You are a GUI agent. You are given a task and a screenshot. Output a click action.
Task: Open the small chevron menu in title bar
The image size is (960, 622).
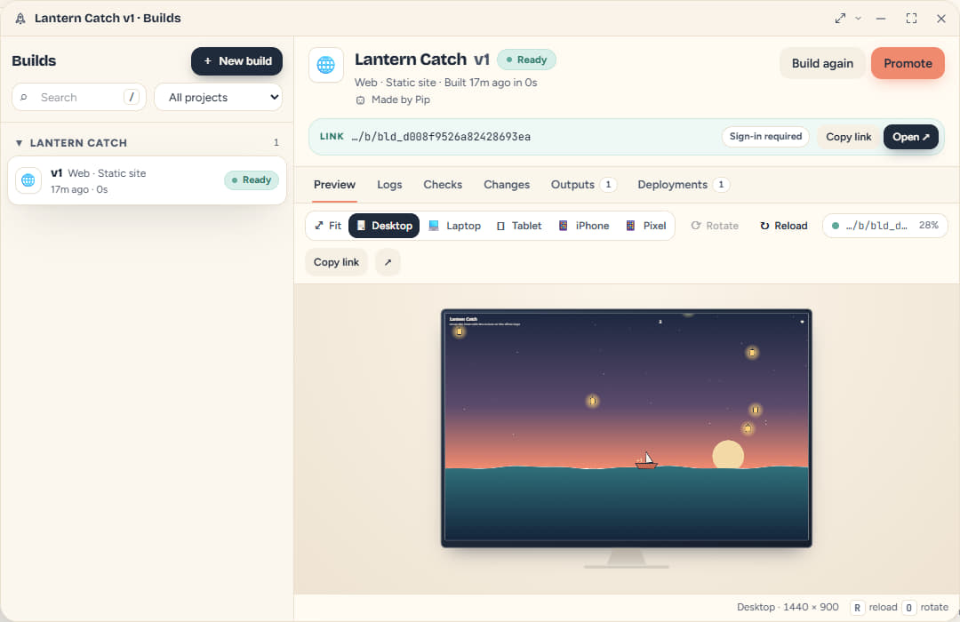tap(859, 19)
